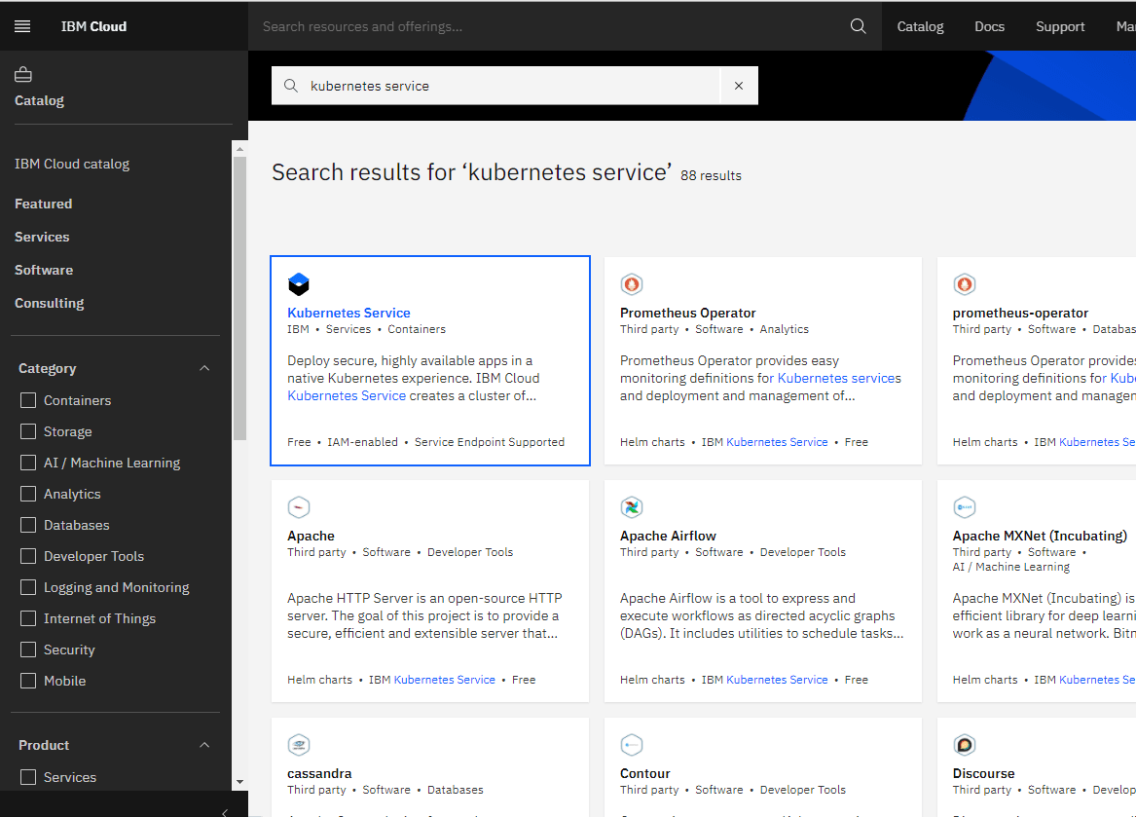
Task: Collapse the Category filter section
Action: coord(204,368)
